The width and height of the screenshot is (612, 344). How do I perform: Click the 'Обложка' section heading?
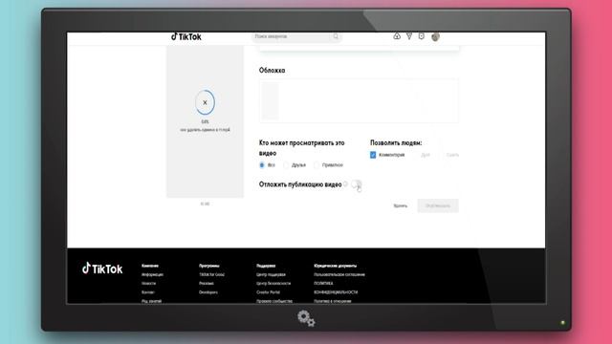(272, 70)
